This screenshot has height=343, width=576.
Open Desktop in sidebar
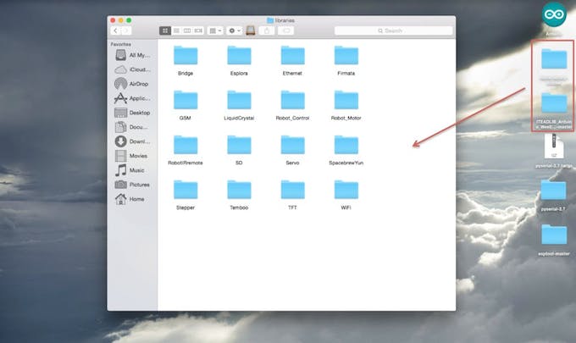click(132, 113)
